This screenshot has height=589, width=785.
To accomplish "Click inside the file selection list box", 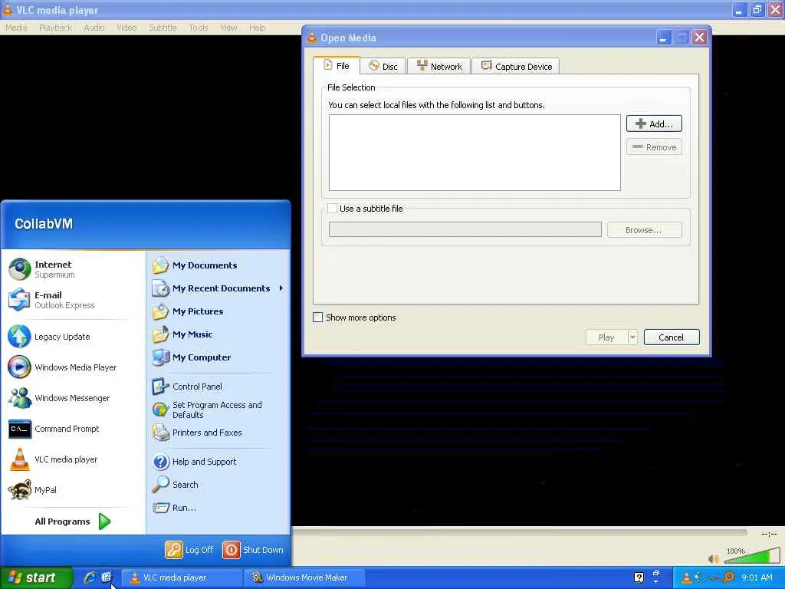I will pyautogui.click(x=475, y=153).
